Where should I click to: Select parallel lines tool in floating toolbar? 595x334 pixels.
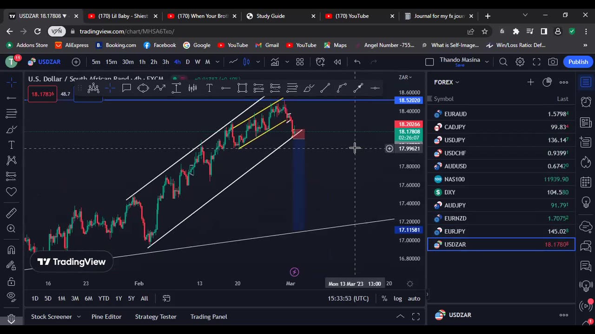click(x=292, y=88)
